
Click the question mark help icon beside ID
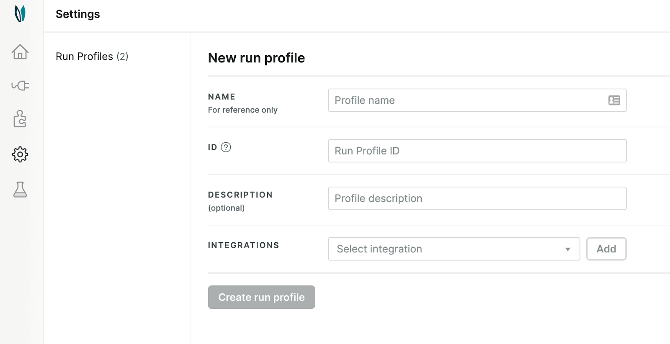[226, 147]
